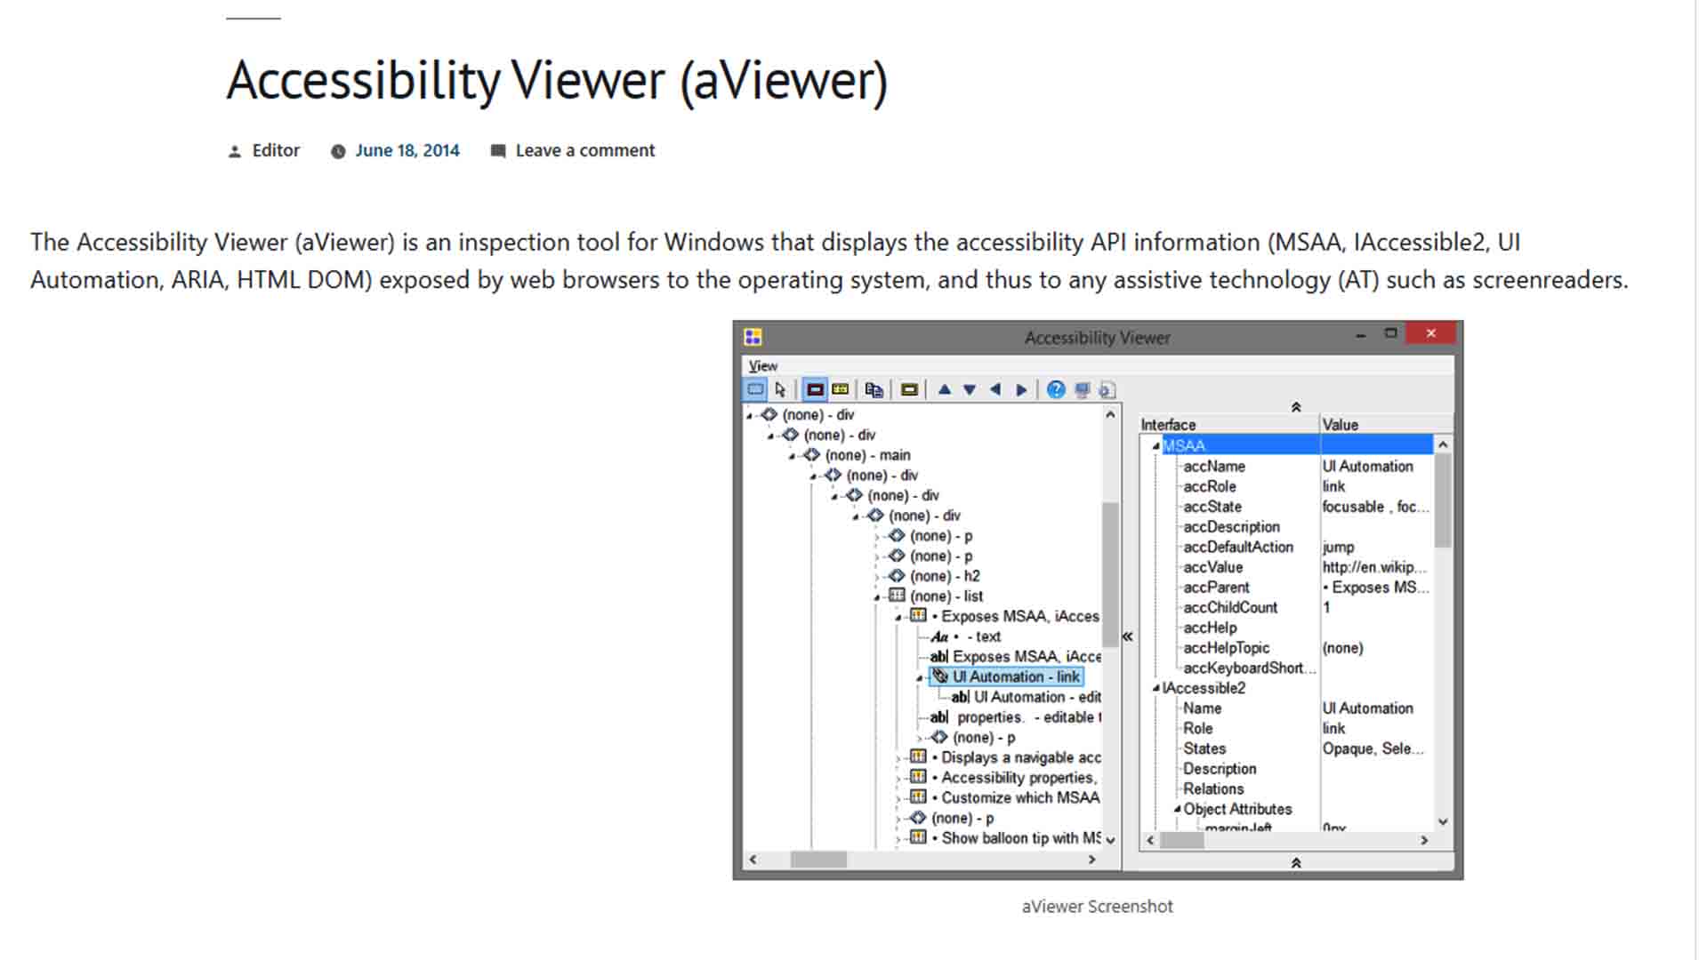Click the navigate up arrow in the toolbar
Viewport: 1699px width, 960px height.
click(945, 389)
